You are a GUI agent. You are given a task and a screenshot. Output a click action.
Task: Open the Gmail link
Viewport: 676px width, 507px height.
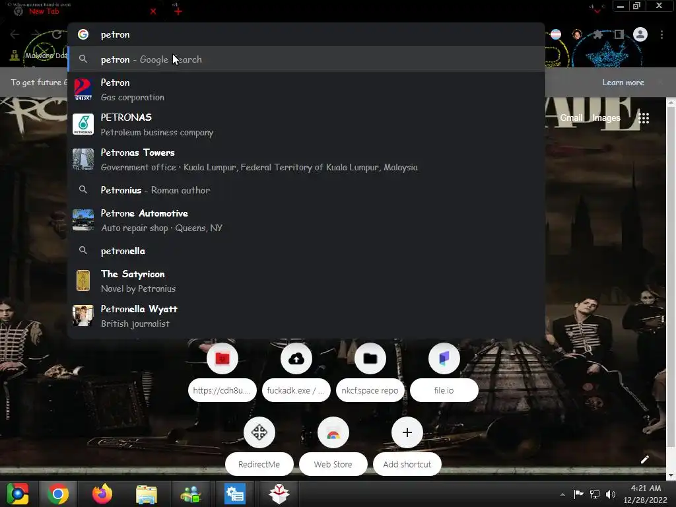[571, 118]
